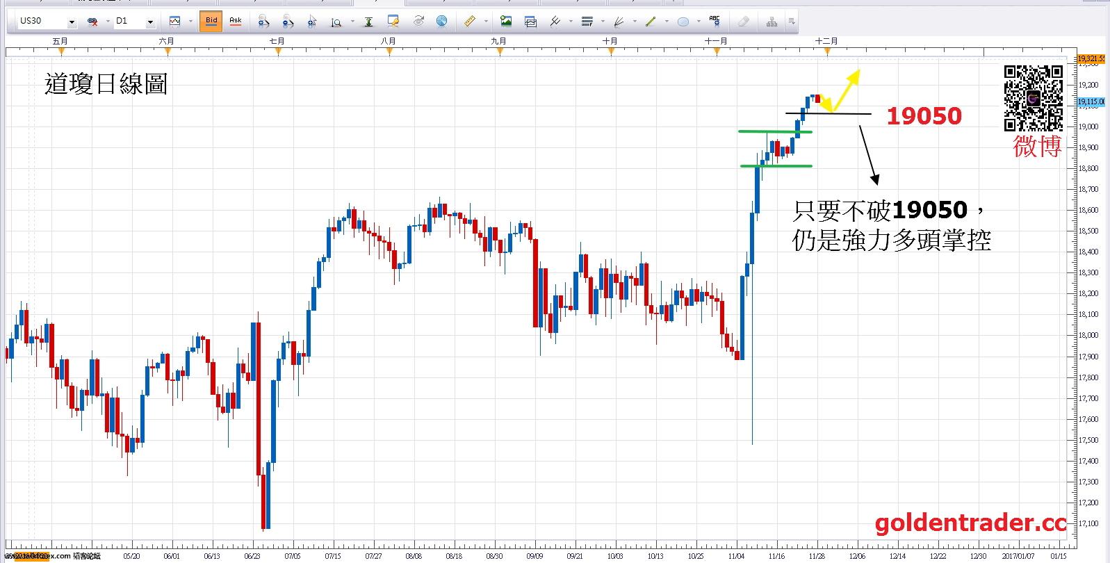1110x563 pixels.
Task: Click the 11/04 date axis label
Action: click(737, 556)
